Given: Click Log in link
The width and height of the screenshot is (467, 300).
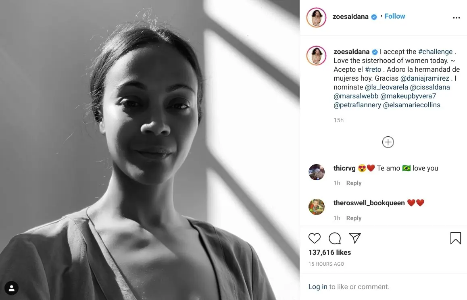Looking at the screenshot, I should pyautogui.click(x=318, y=287).
